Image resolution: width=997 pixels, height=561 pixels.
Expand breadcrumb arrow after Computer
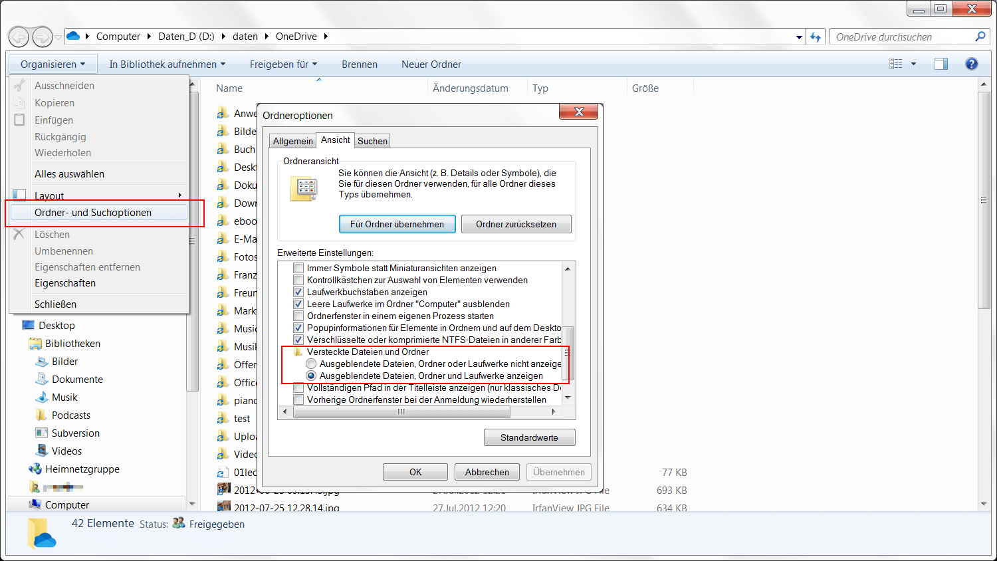(150, 37)
